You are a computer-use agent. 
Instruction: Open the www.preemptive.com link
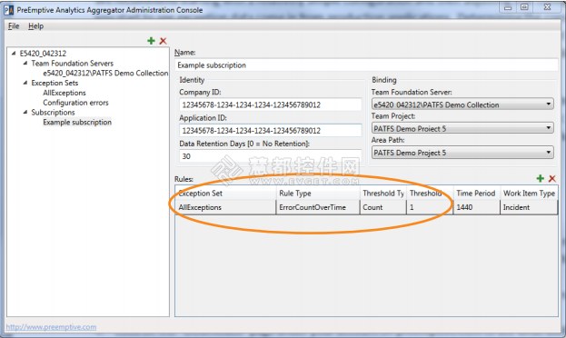coord(51,327)
